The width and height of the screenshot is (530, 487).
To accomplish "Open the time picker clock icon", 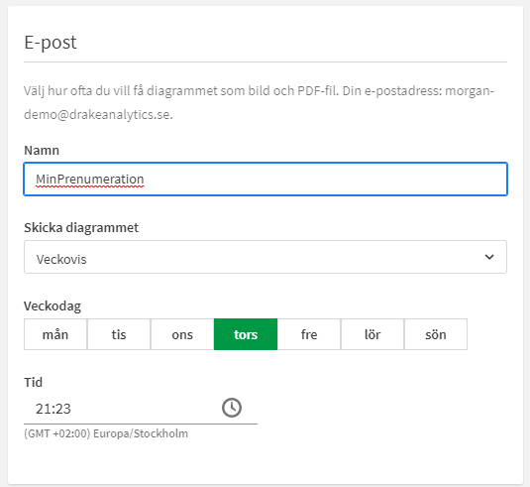I will tap(232, 408).
